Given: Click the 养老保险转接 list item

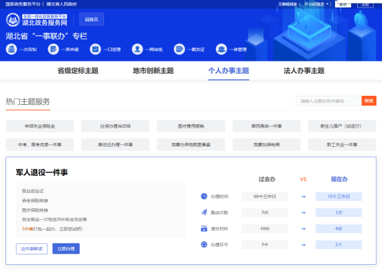Looking at the screenshot, I should 35,201.
